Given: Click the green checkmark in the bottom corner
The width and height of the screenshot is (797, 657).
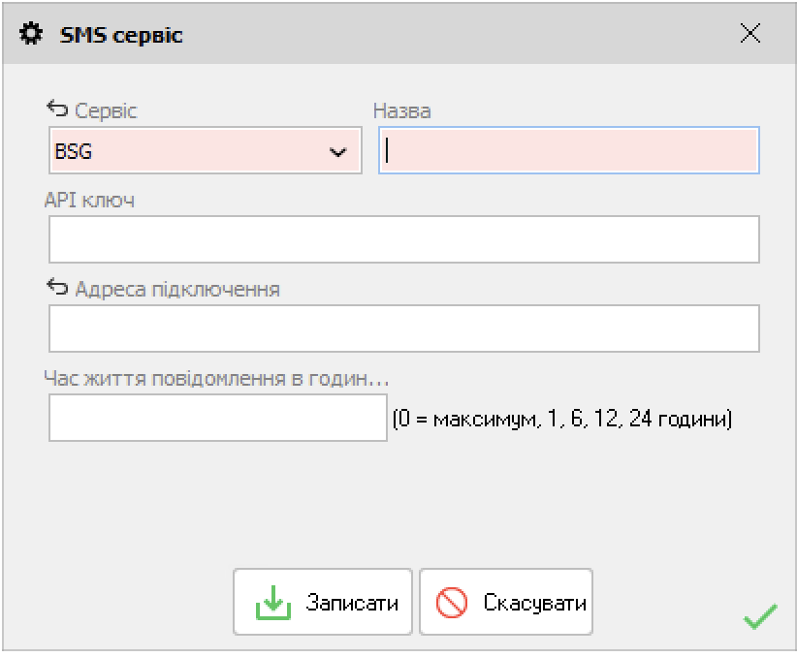Looking at the screenshot, I should (760, 612).
